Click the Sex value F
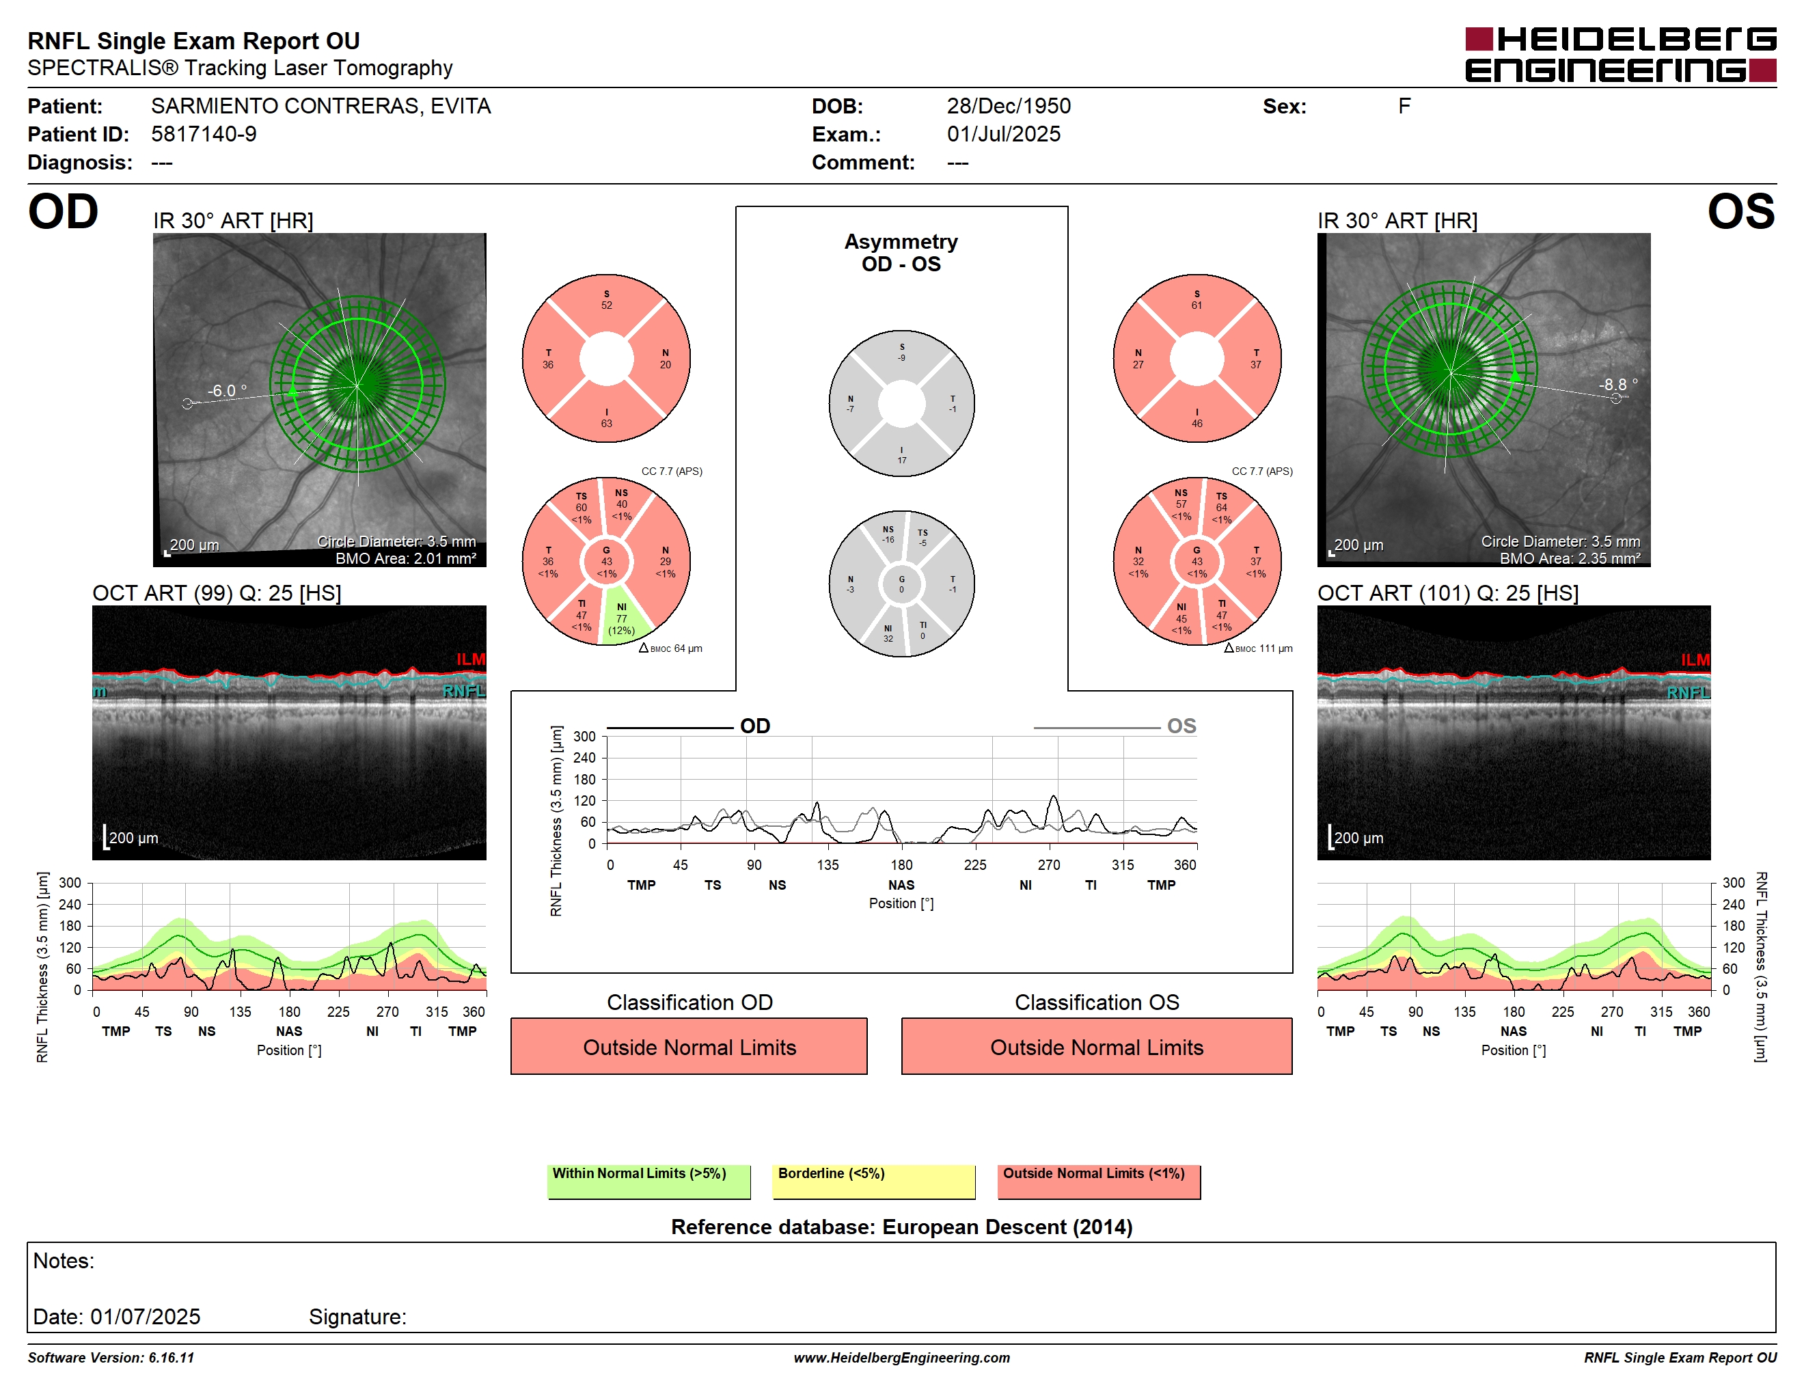Viewport: 1804px width, 1394px height. [x=1404, y=106]
